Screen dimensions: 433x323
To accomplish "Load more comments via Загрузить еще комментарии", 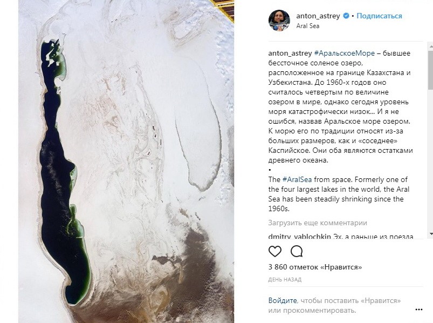I will pos(318,223).
